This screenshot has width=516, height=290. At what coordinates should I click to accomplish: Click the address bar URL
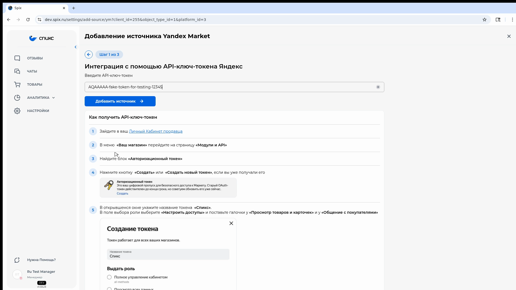tap(126, 20)
